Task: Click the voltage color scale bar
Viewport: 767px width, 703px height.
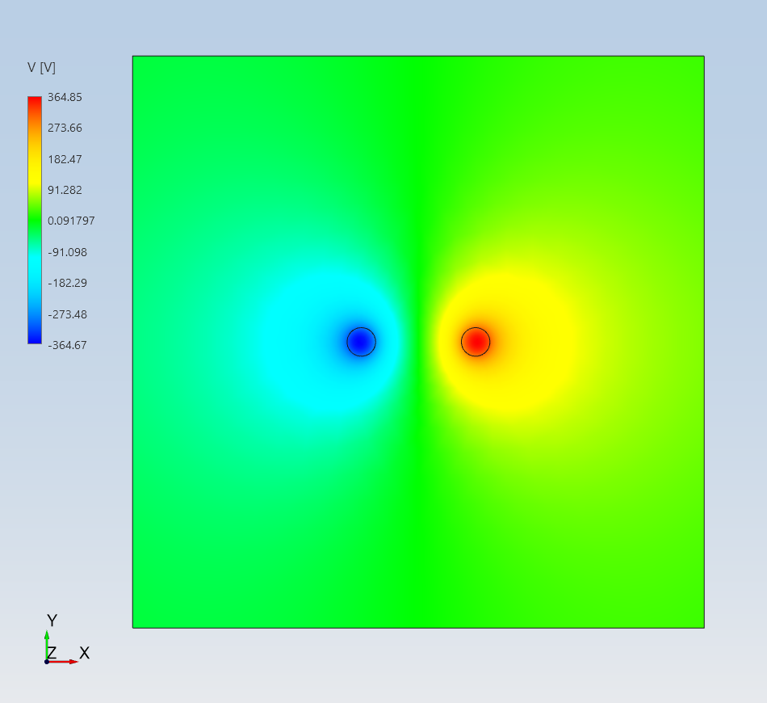Action: click(35, 221)
